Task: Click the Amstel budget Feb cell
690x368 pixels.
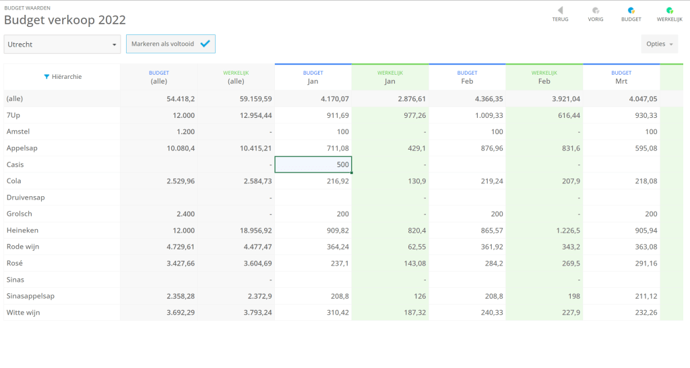Action: [467, 131]
